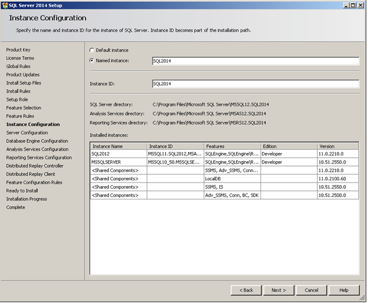Click the Installation Progress step
Image resolution: width=368 pixels, height=303 pixels.
27,199
